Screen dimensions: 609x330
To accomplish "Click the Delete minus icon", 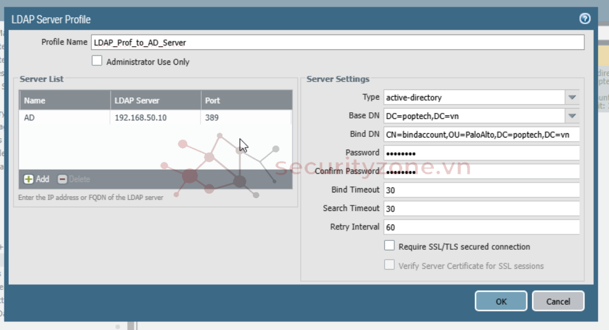I will (62, 179).
